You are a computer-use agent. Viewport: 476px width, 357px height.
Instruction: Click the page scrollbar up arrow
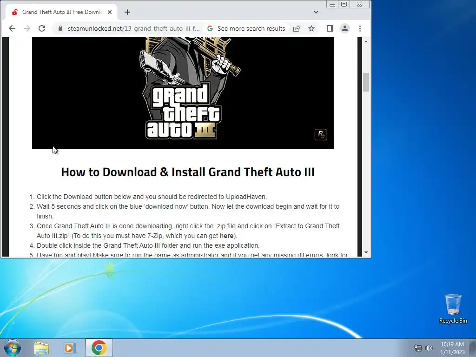(366, 41)
